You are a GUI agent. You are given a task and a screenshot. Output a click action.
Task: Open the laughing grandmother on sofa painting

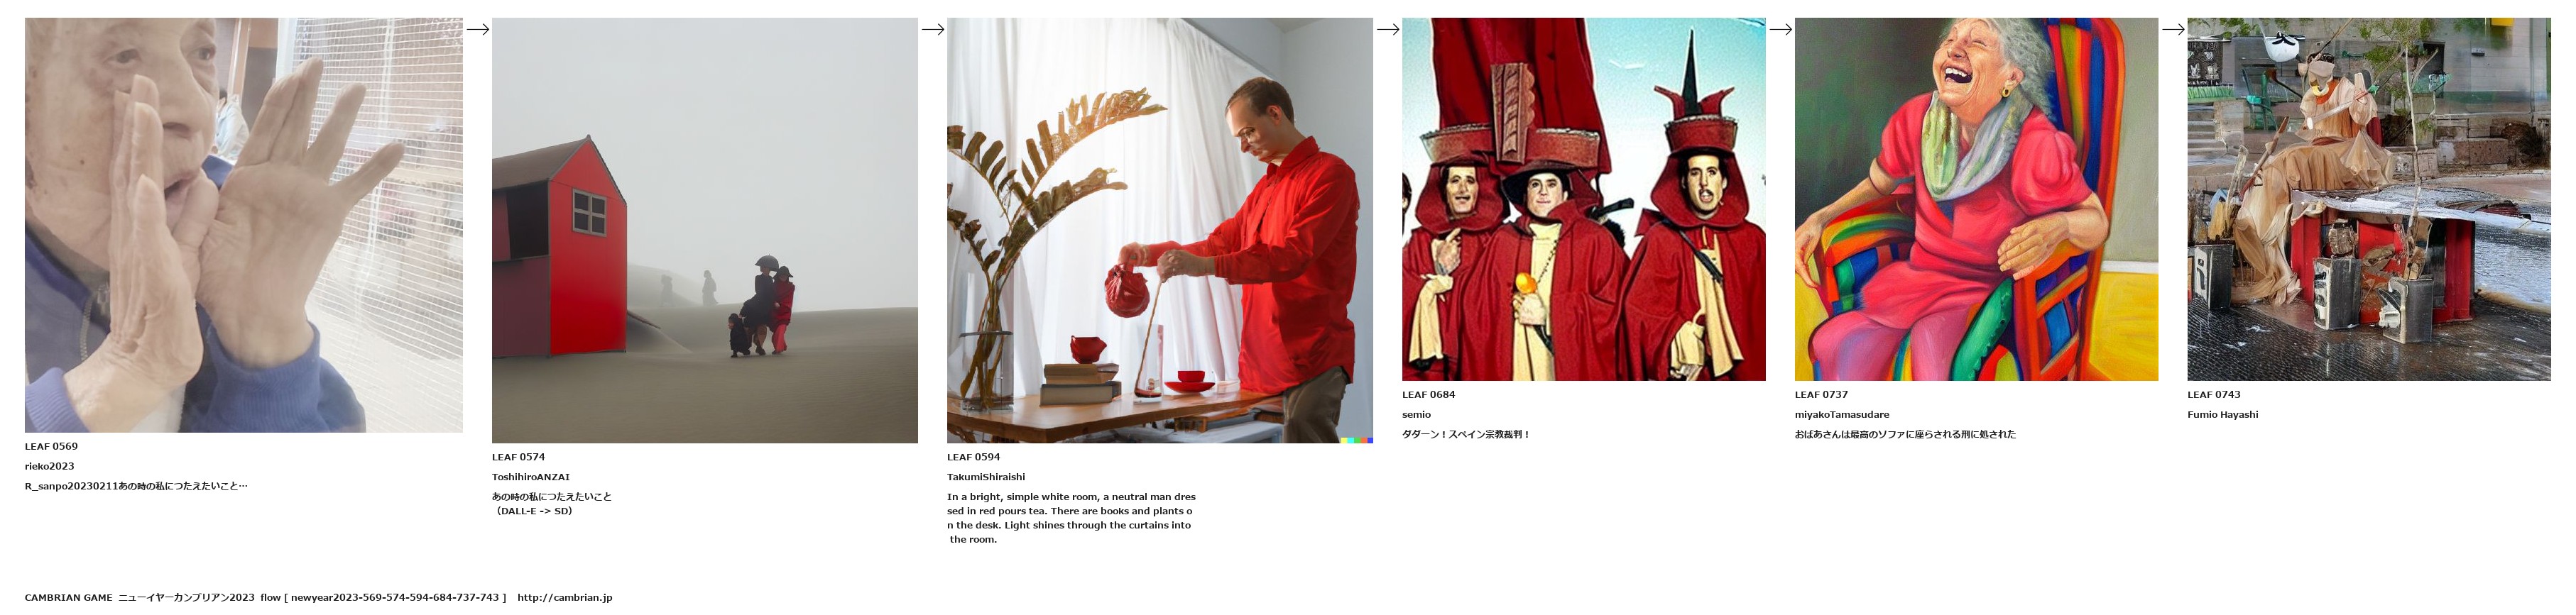tap(1976, 199)
